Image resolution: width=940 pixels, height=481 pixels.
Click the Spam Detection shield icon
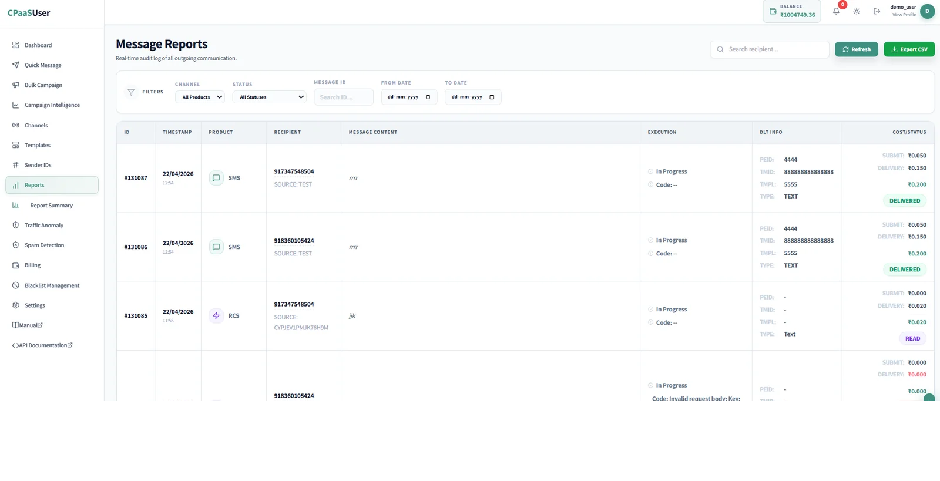[16, 245]
